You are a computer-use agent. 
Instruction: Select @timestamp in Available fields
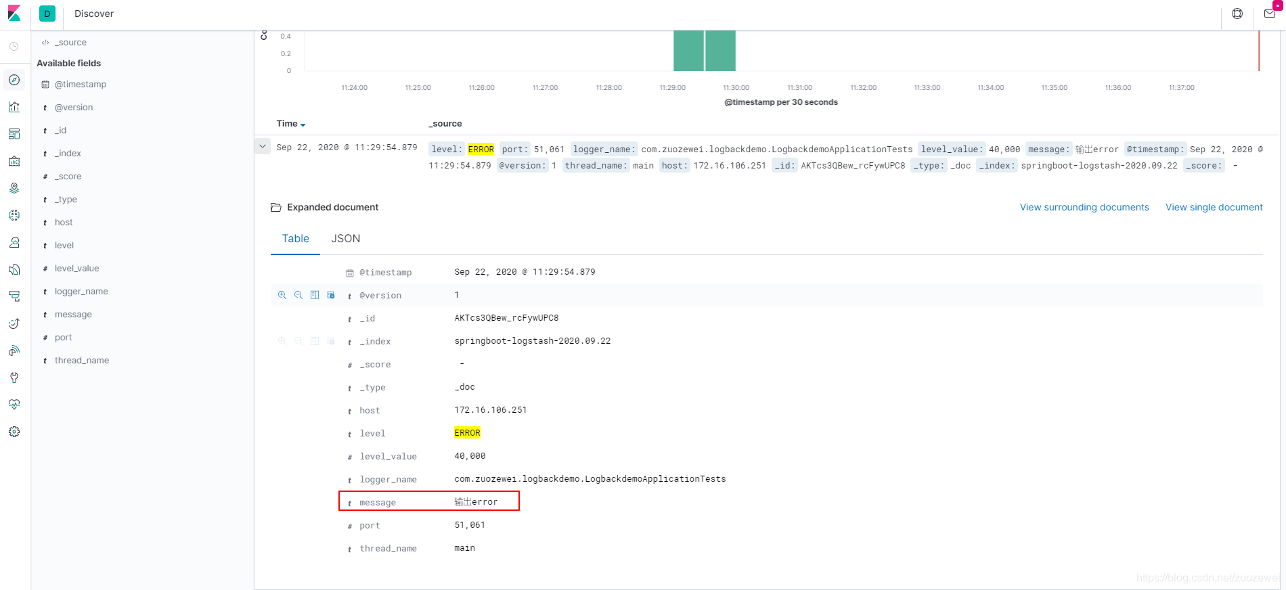pos(81,85)
